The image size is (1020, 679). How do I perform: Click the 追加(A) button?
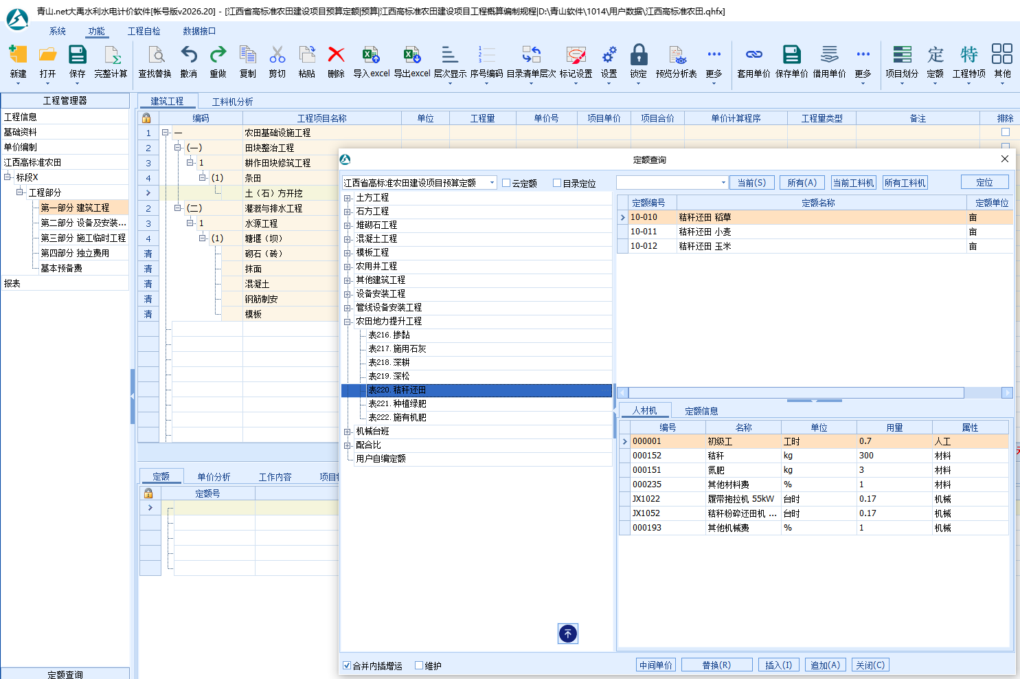coord(825,665)
